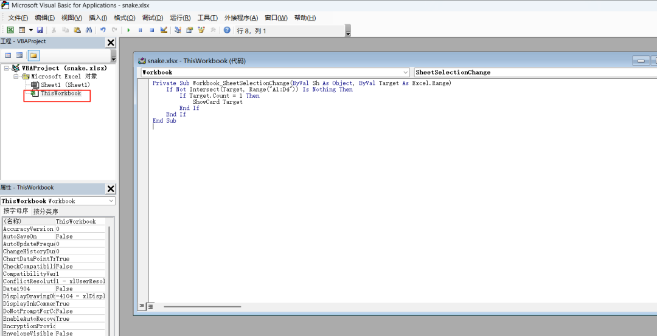Open the Insert UserForm dropdown arrow
Screen dimensions: 657x336
pos(30,30)
